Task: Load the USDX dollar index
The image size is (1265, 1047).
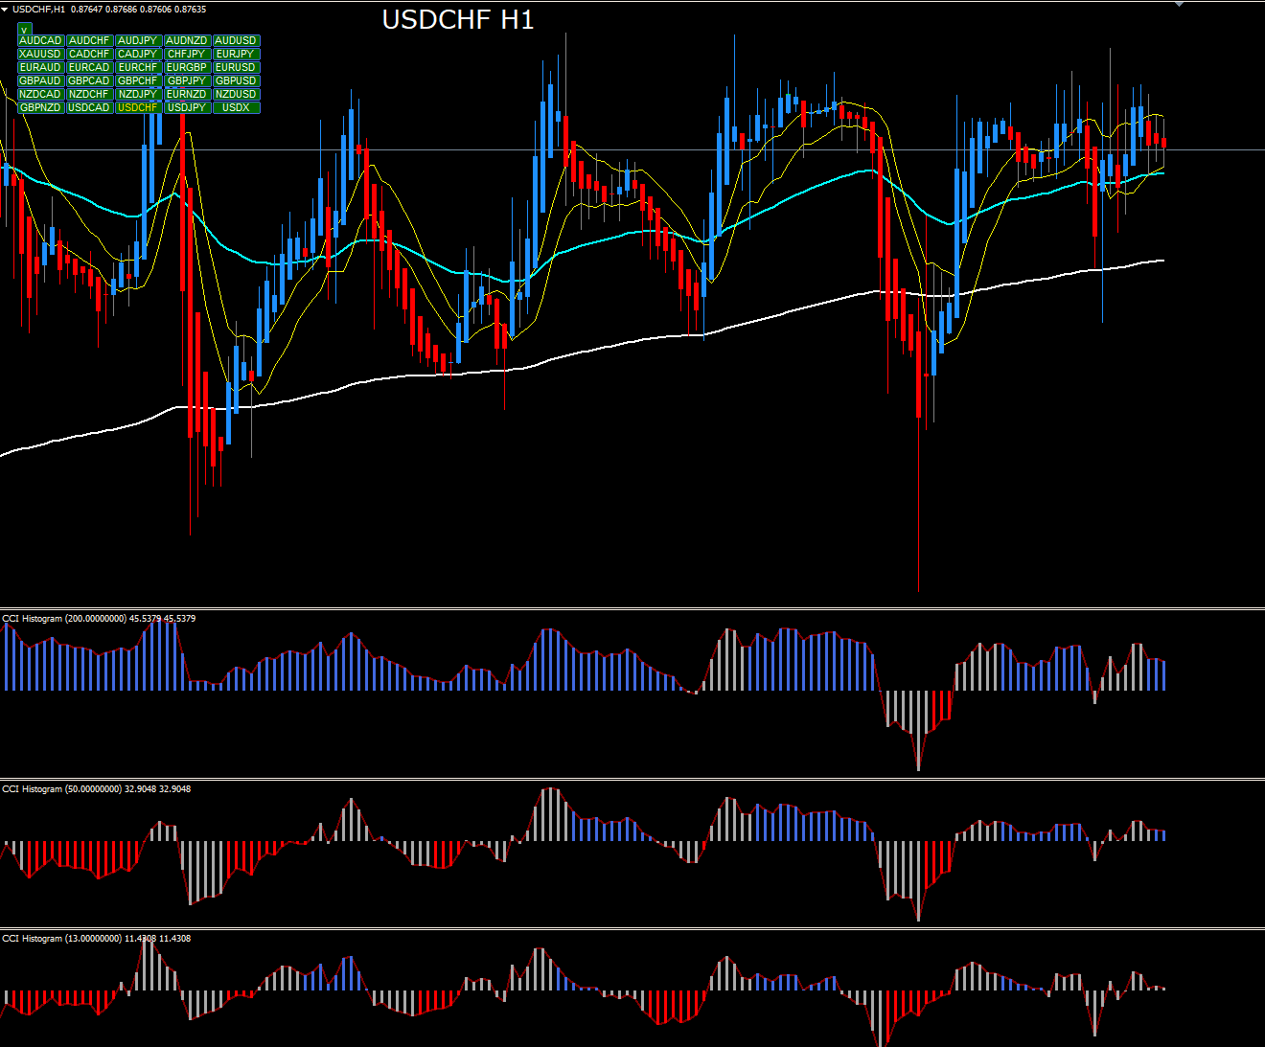Action: coord(236,108)
